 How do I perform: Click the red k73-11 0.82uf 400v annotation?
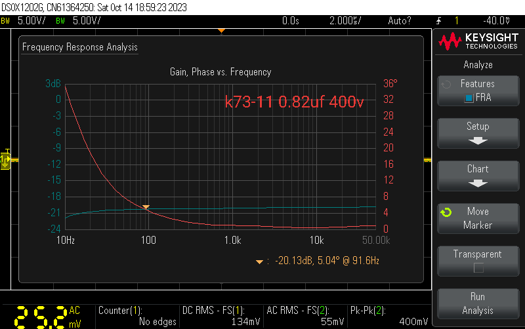click(x=294, y=102)
